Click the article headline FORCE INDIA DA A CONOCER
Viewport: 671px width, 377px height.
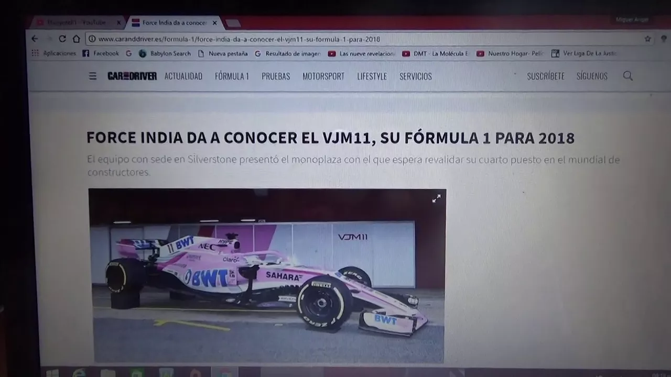point(330,138)
